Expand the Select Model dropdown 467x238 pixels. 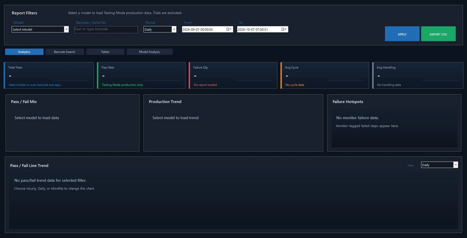(x=66, y=29)
